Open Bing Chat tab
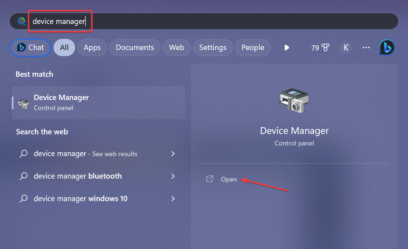 [30, 48]
